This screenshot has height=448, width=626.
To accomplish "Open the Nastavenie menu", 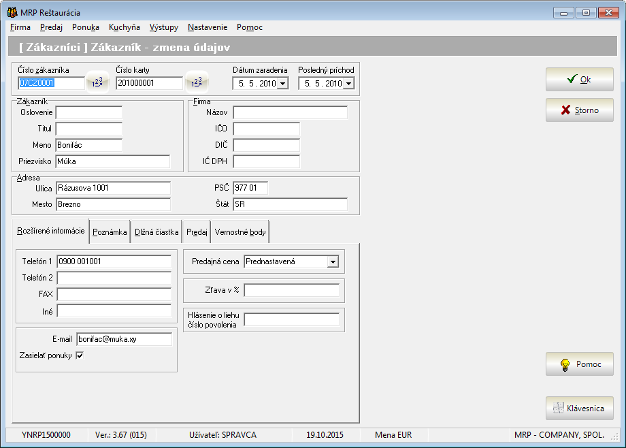I will coord(208,27).
